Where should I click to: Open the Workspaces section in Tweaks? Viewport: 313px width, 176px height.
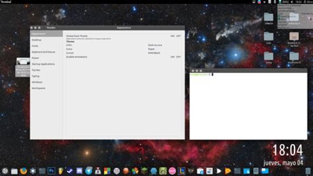(x=47, y=88)
